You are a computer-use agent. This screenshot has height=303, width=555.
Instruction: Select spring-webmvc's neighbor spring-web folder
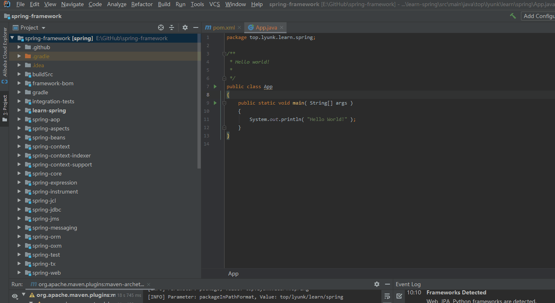point(46,273)
